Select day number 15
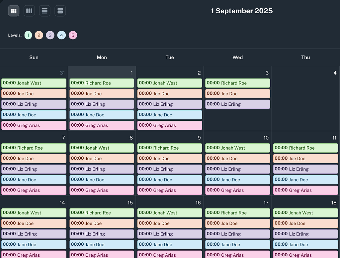Screen dimensions: 340x258 pos(130,203)
